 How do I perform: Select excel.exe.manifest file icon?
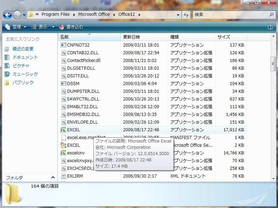point(64,138)
